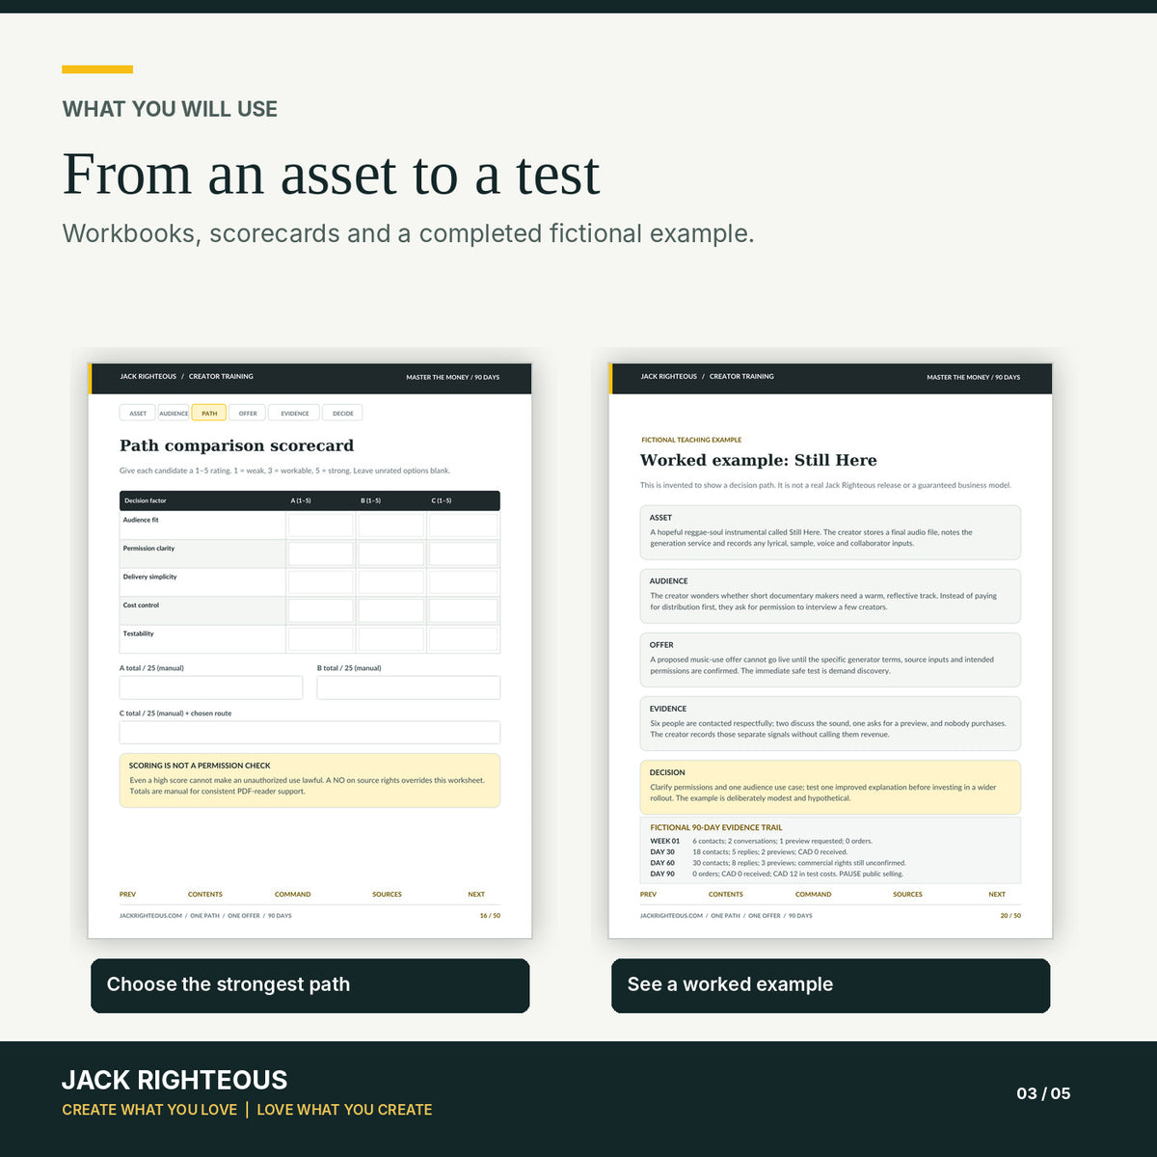Click the Delivery simplicity box for option C

[x=463, y=582]
